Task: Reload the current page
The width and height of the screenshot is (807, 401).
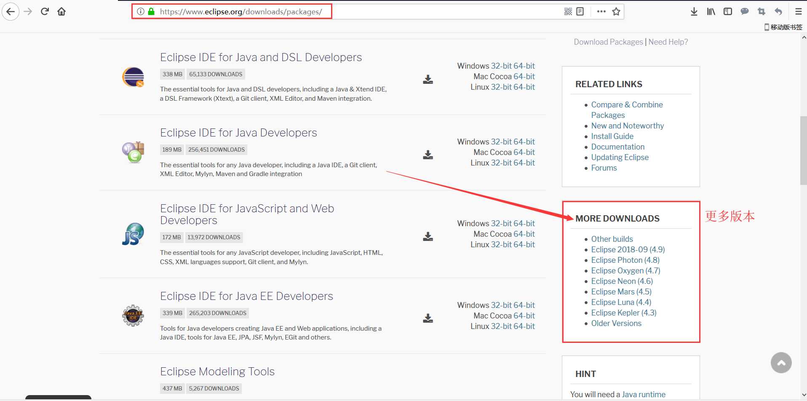Action: pos(45,11)
